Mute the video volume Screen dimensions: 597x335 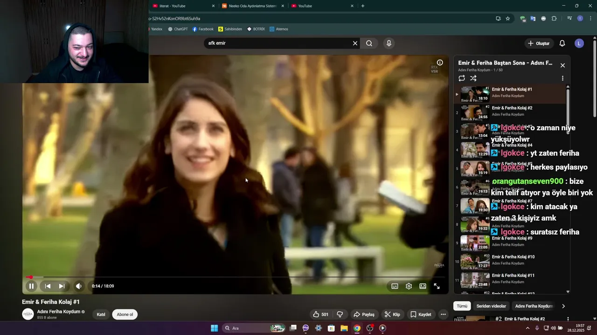click(79, 286)
